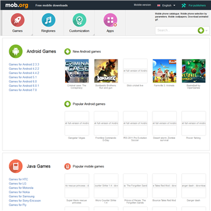
Task: Click the green Android search platform icon
Action: 201,30
